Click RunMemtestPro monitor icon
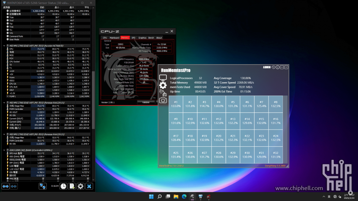This screenshot has width=358, height=201. pyautogui.click(x=163, y=78)
